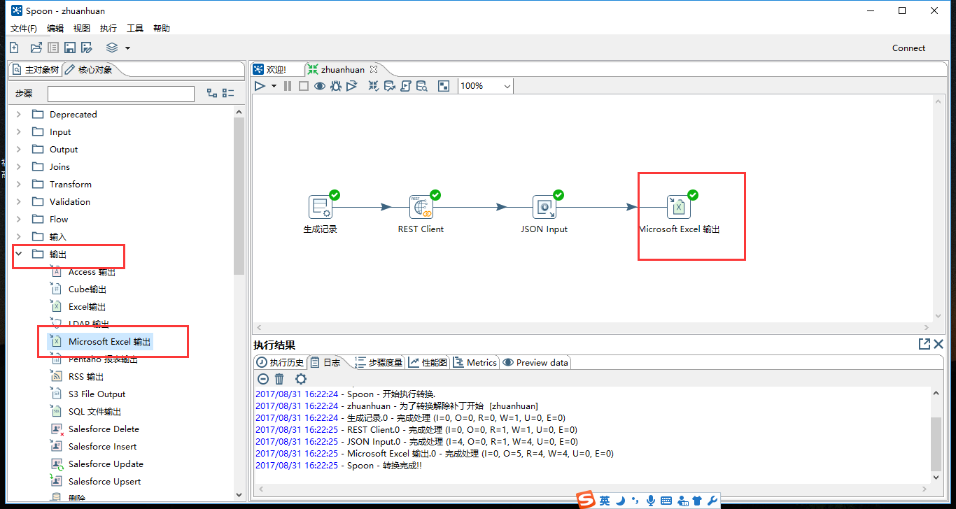
Task: Open log settings with the gear icon
Action: [x=300, y=379]
